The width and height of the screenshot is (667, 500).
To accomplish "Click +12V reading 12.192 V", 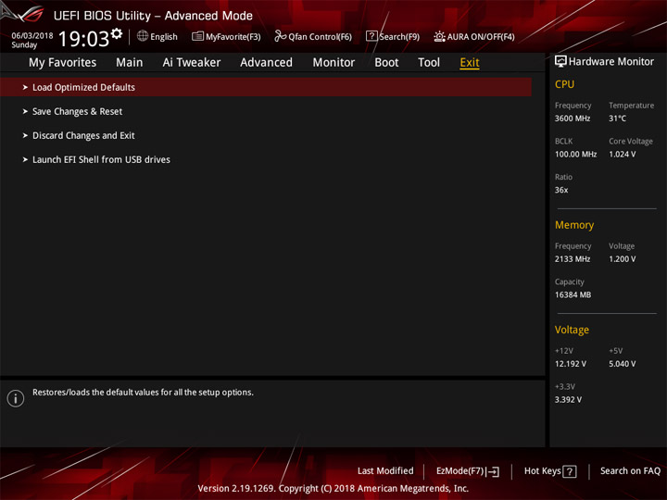I will pos(570,364).
